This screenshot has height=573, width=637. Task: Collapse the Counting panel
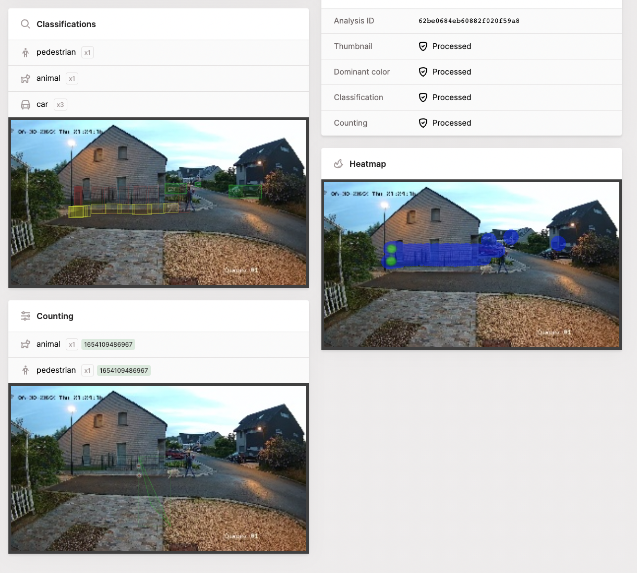click(x=55, y=316)
